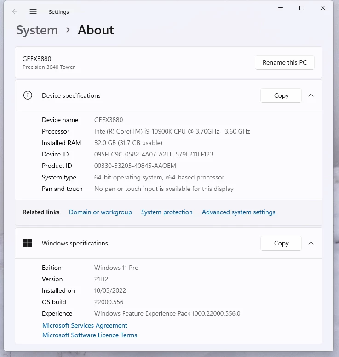The width and height of the screenshot is (339, 357).
Task: Click the Windows specifications heading
Action: pos(75,243)
